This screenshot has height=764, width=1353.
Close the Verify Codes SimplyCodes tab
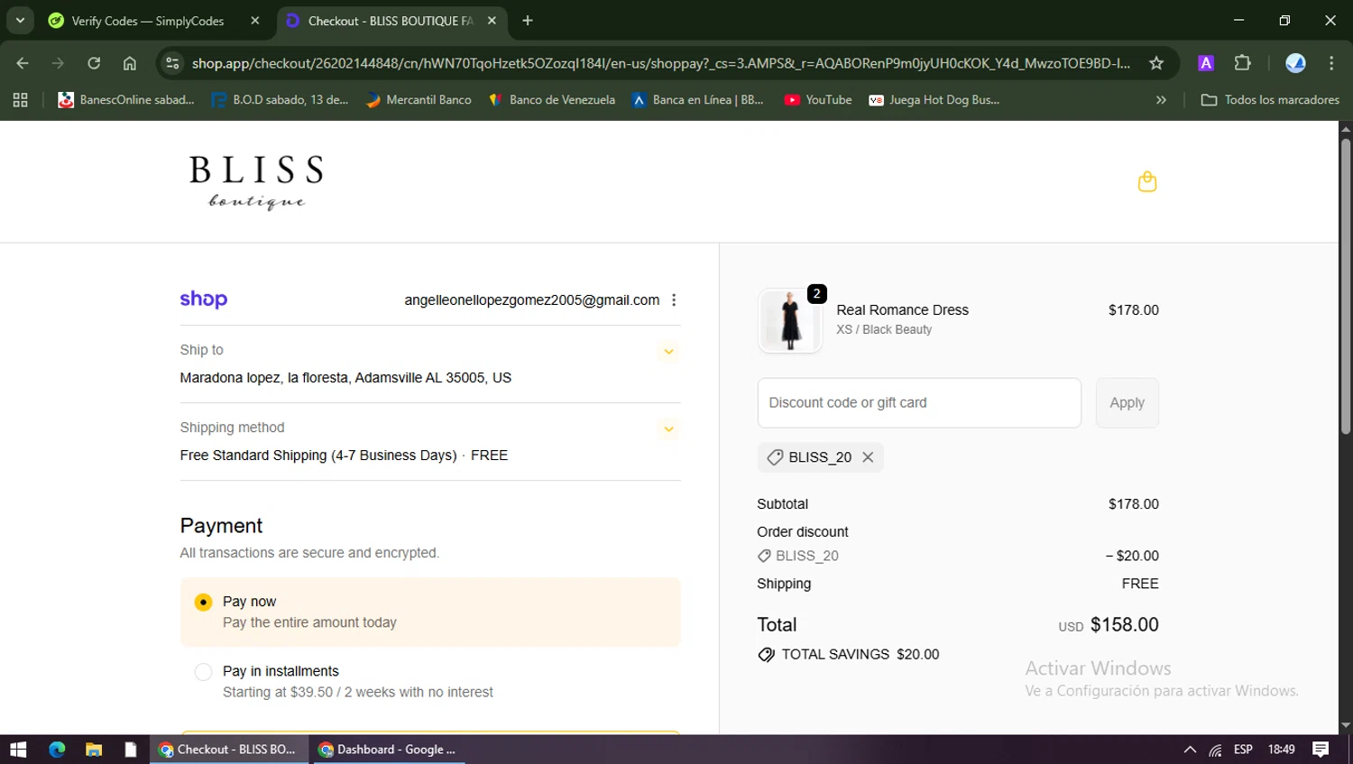[x=255, y=21]
